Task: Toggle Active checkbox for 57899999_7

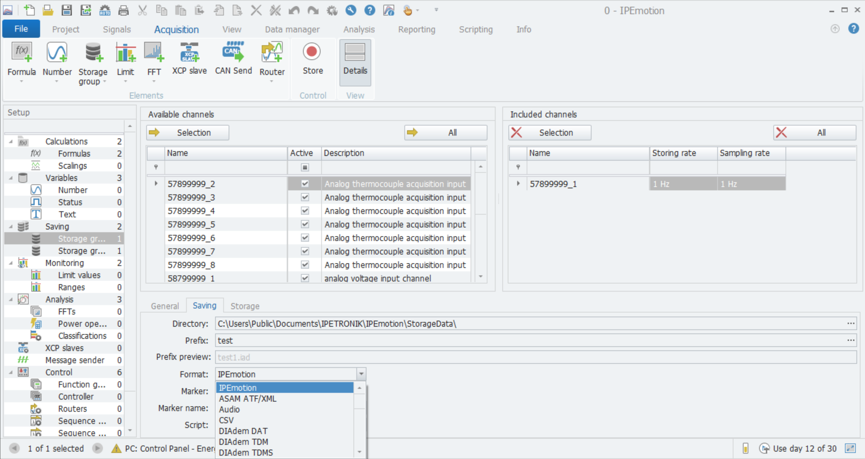Action: 305,251
